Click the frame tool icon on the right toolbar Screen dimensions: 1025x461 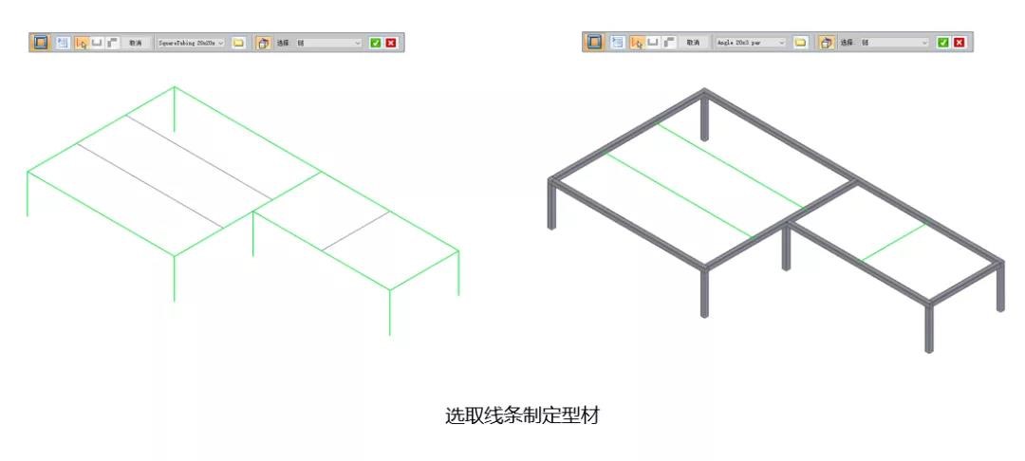click(x=594, y=42)
